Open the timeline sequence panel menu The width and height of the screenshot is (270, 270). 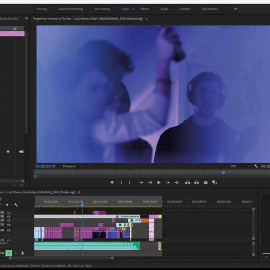tap(79, 192)
